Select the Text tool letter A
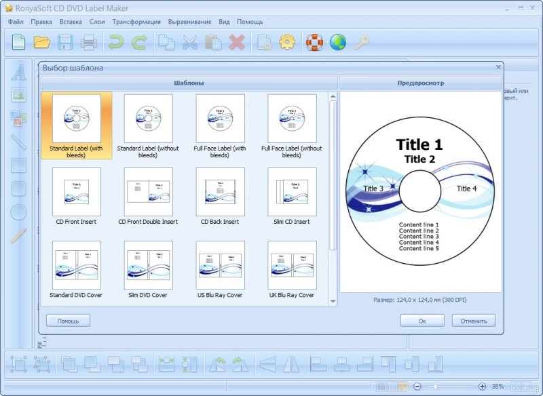The width and height of the screenshot is (543, 396). [x=19, y=73]
